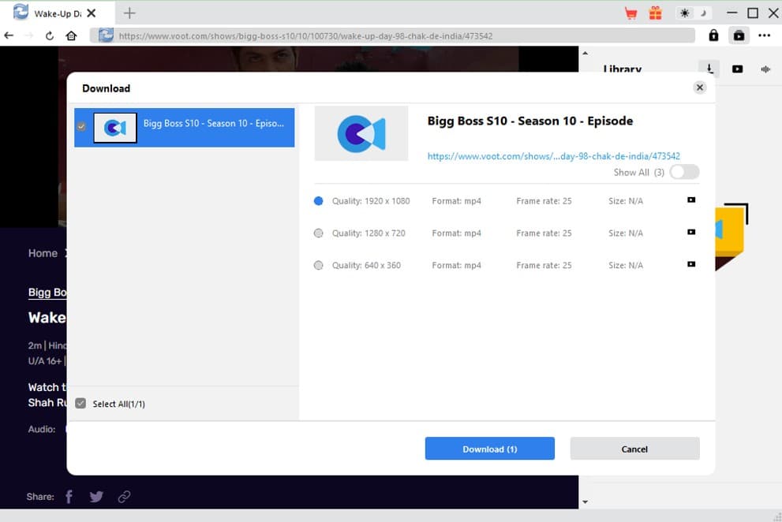Uncheck the Select All checkbox
The width and height of the screenshot is (782, 522).
[x=80, y=404]
